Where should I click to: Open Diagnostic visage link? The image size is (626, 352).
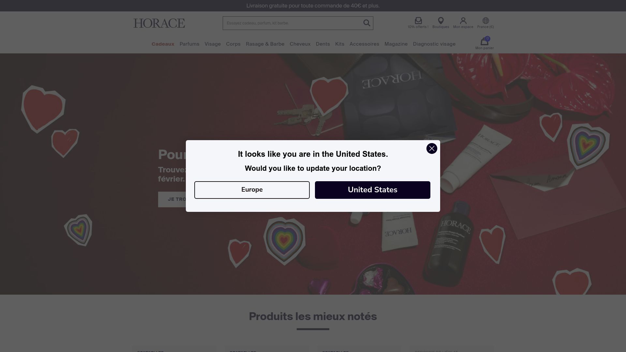tap(434, 44)
